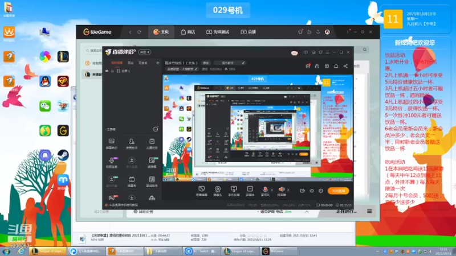Screen dimensions: 456x256
Task: Click the unlock padlock icon in the stream header
Action: pyautogui.click(x=317, y=66)
